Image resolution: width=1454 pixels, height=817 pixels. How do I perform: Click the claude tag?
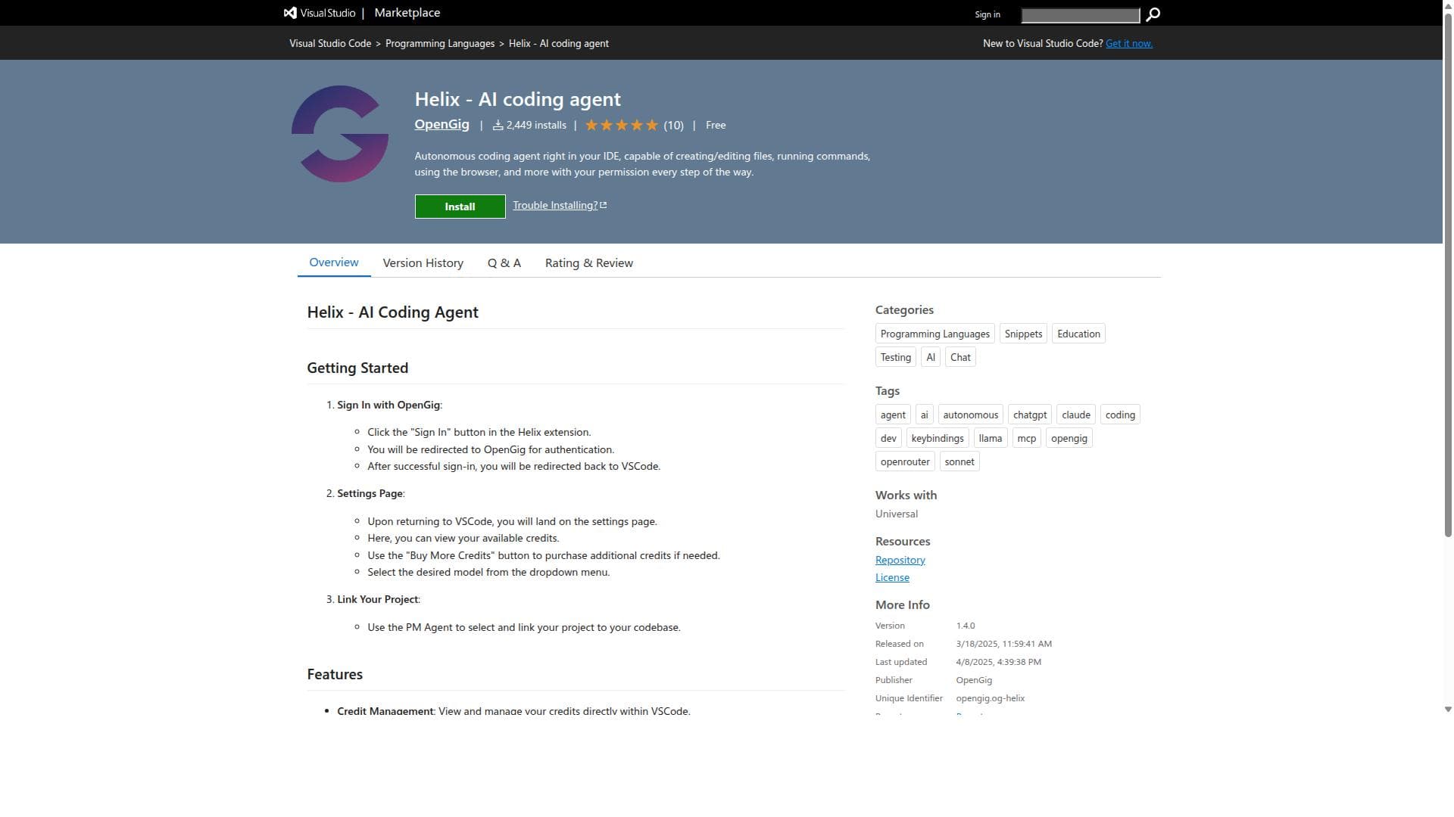tap(1075, 415)
